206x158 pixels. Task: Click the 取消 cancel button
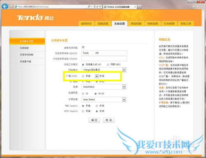click(x=109, y=120)
